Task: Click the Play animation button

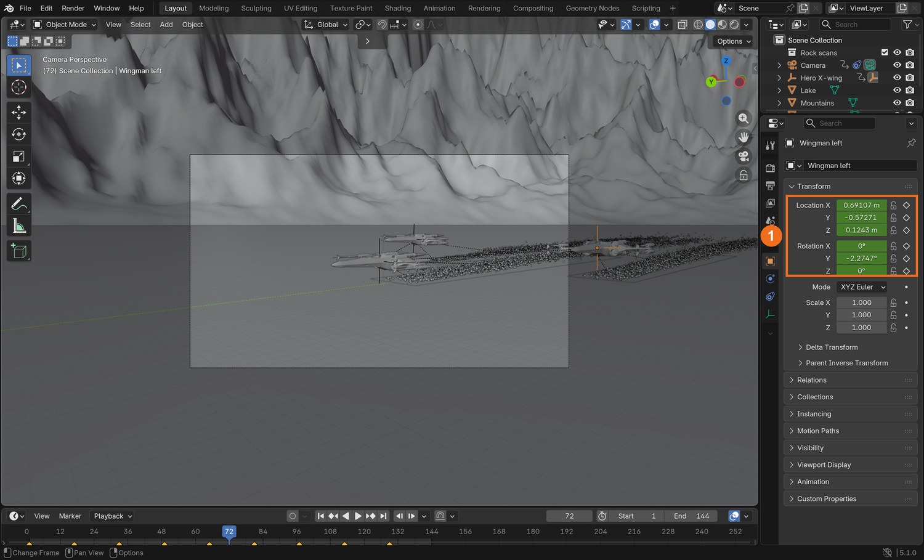Action: click(x=358, y=516)
